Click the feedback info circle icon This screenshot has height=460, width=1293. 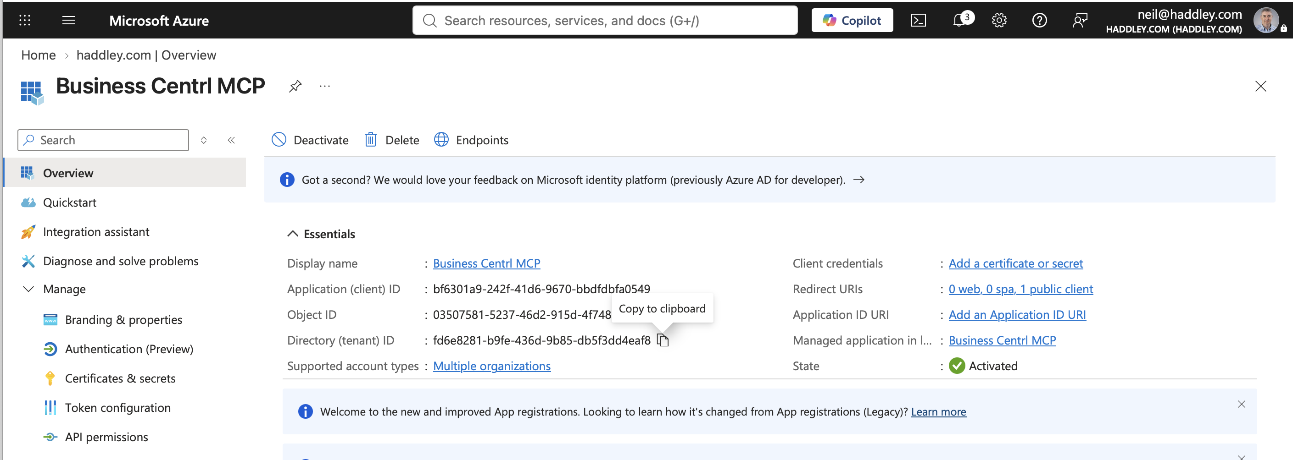coord(287,180)
